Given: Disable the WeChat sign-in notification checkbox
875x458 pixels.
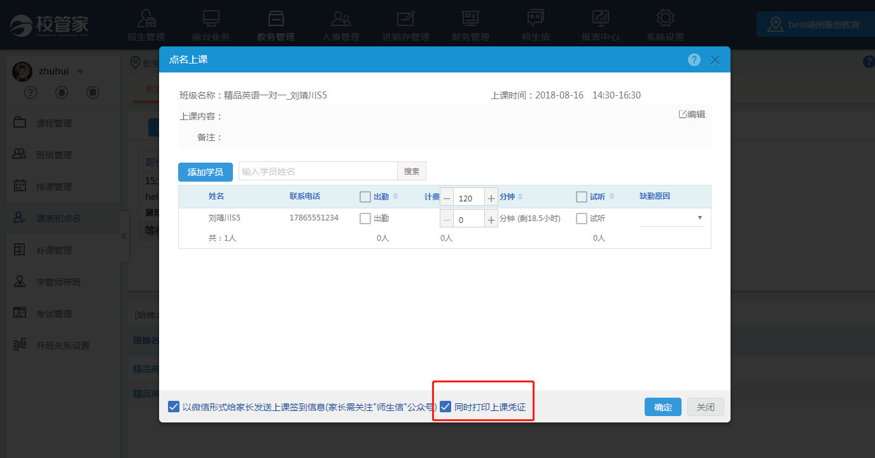Looking at the screenshot, I should pos(174,407).
